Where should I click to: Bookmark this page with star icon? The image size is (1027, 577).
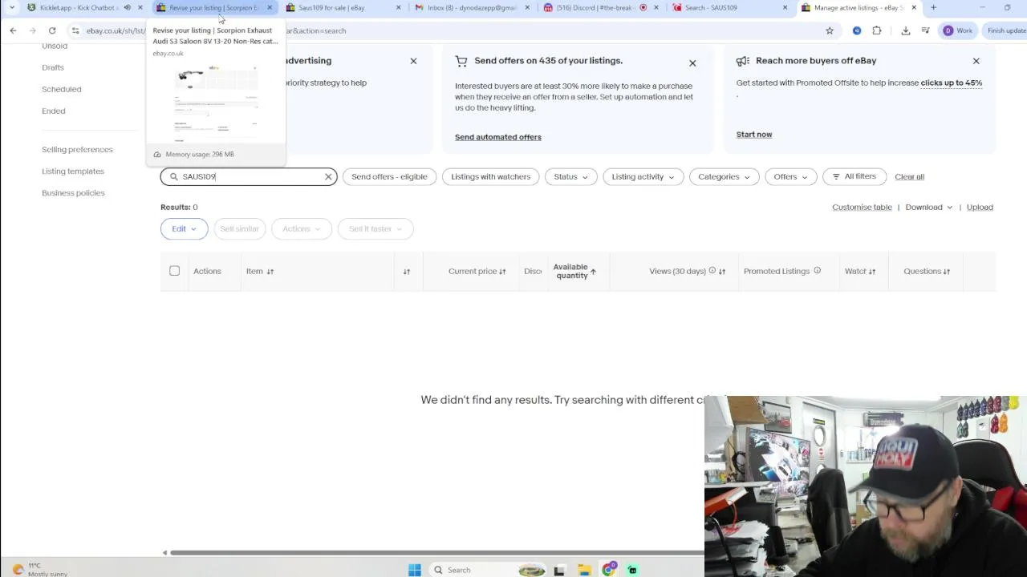pyautogui.click(x=830, y=30)
